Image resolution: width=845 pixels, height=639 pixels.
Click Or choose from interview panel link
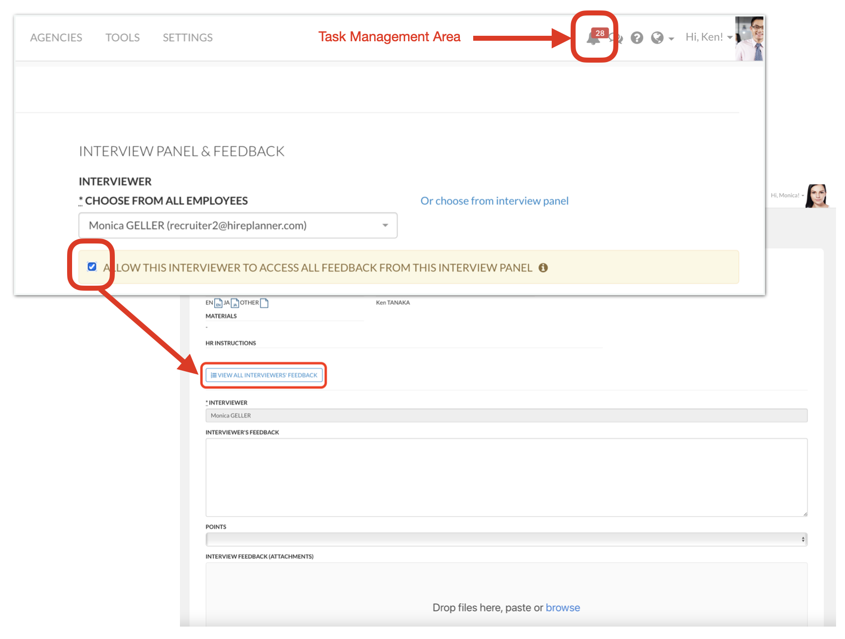[x=494, y=201]
